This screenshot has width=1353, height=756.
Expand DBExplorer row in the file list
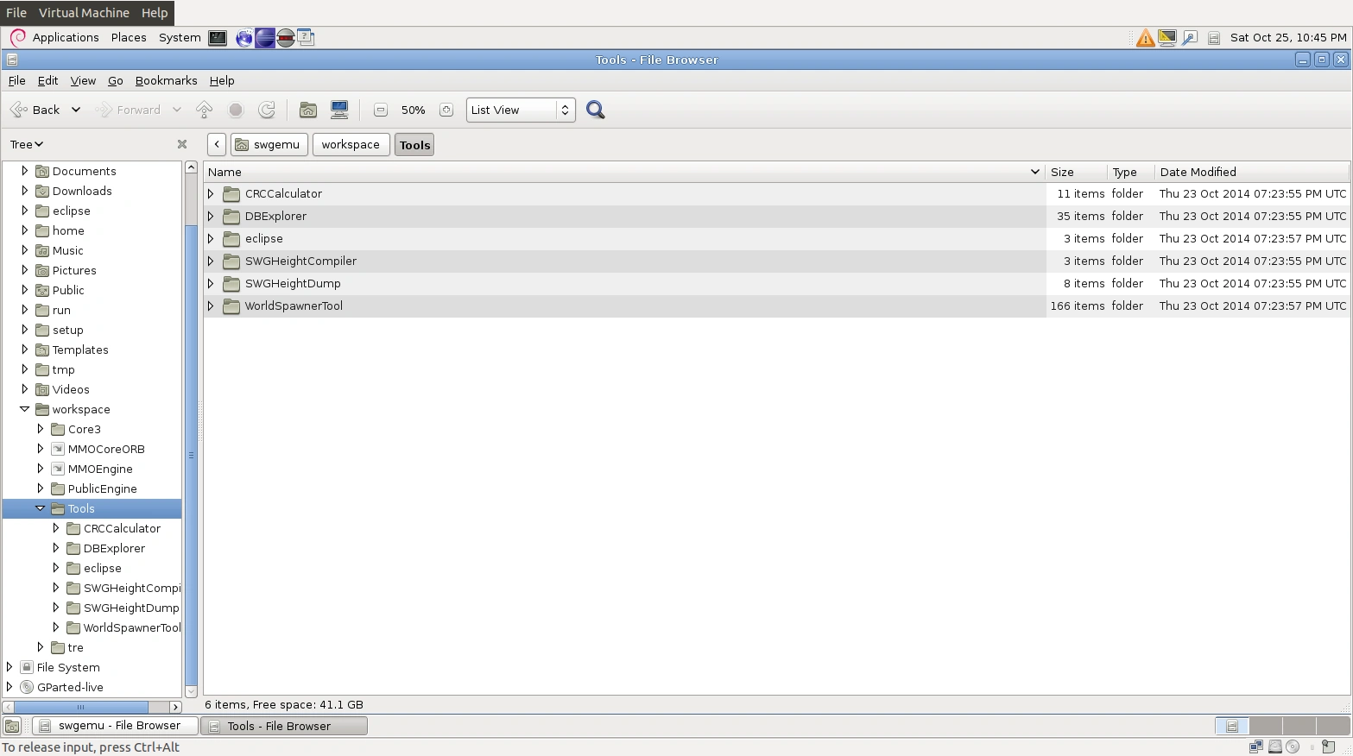211,217
